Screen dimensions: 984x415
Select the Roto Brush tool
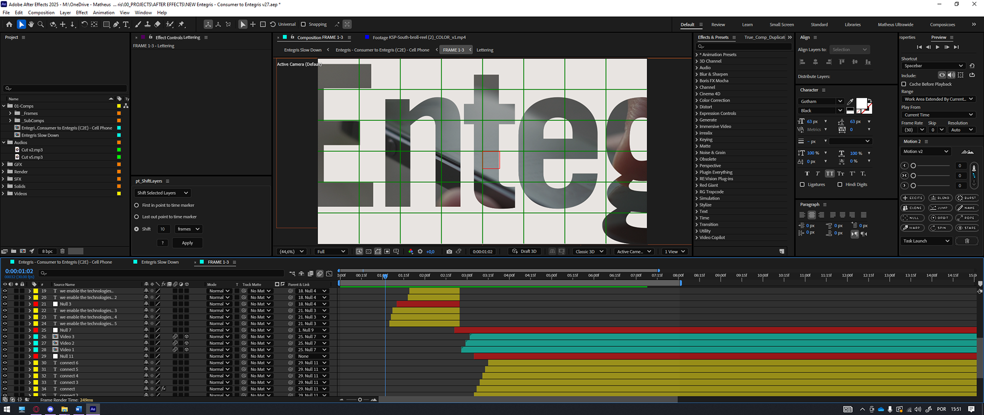coord(170,24)
